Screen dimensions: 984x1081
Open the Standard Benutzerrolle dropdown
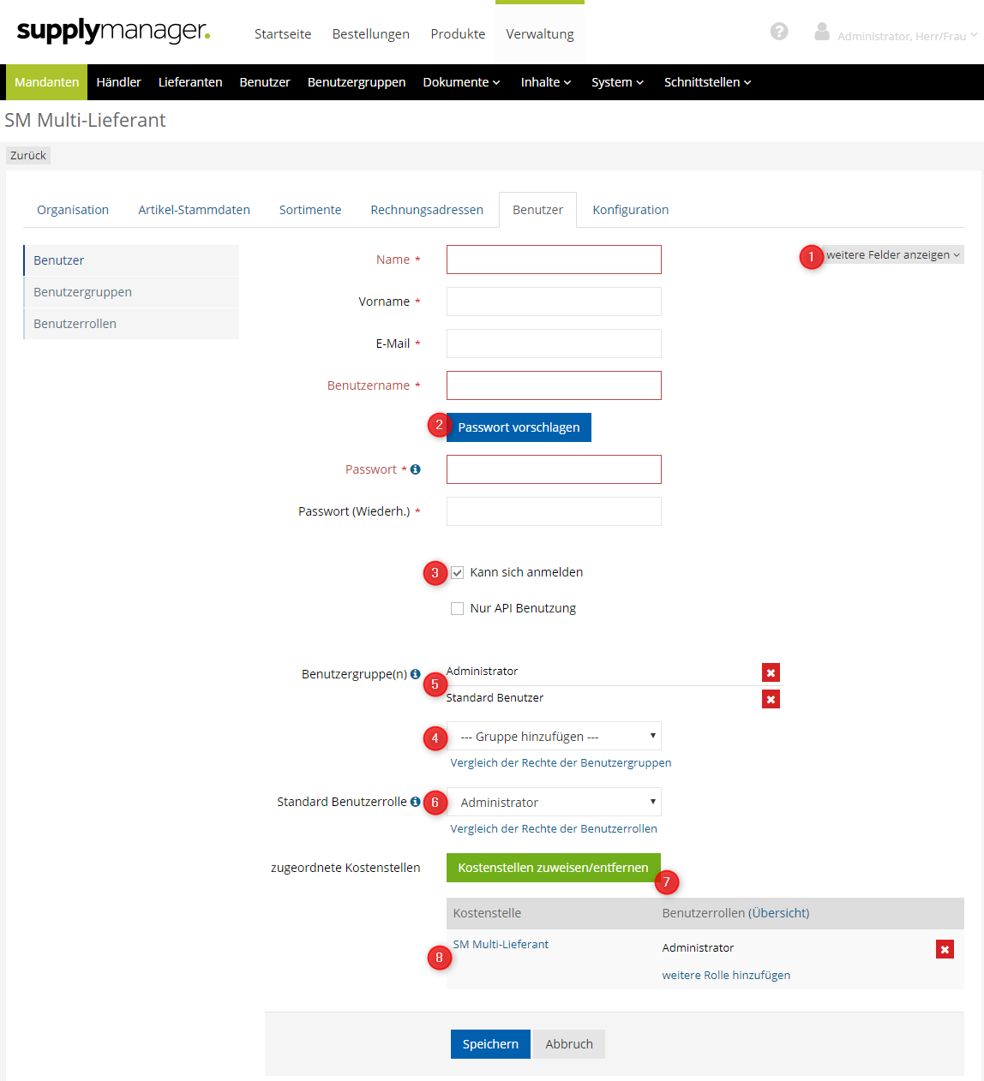pyautogui.click(x=555, y=803)
